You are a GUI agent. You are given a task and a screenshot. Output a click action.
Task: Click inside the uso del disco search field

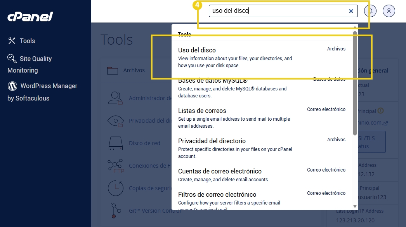pyautogui.click(x=272, y=11)
